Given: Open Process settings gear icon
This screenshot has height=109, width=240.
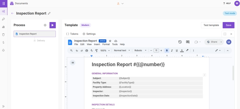Looking at the screenshot, I should pos(45,25).
